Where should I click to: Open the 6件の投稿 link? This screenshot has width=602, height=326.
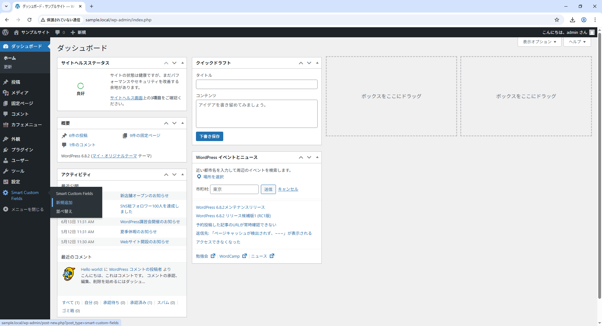(x=78, y=135)
